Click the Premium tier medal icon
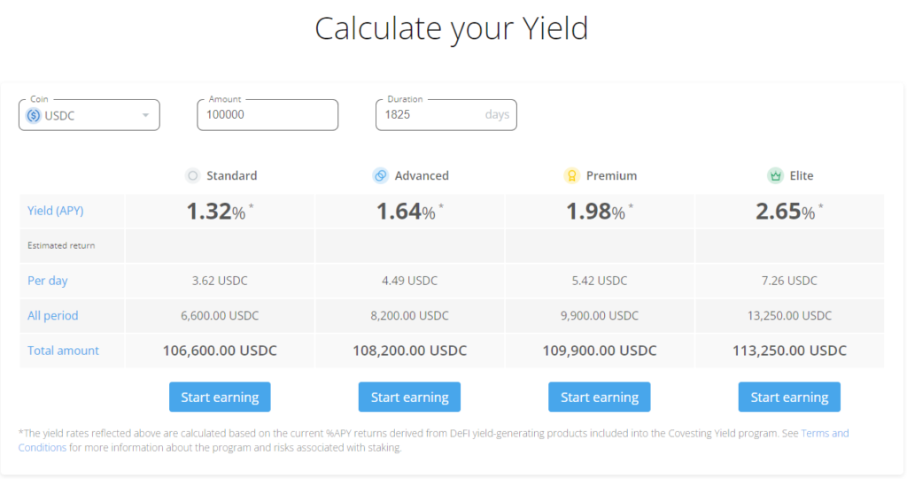907x479 pixels. tap(571, 175)
